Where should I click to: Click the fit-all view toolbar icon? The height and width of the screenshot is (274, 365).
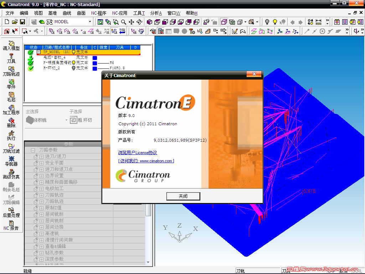pyautogui.click(x=100, y=22)
